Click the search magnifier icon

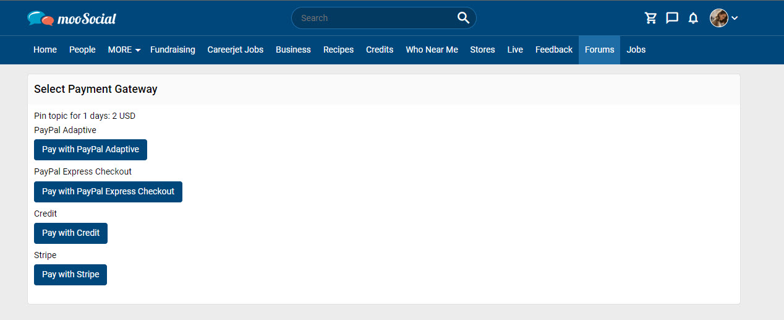pos(463,18)
